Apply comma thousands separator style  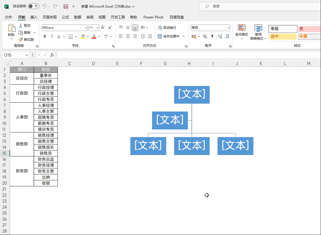coord(212,36)
